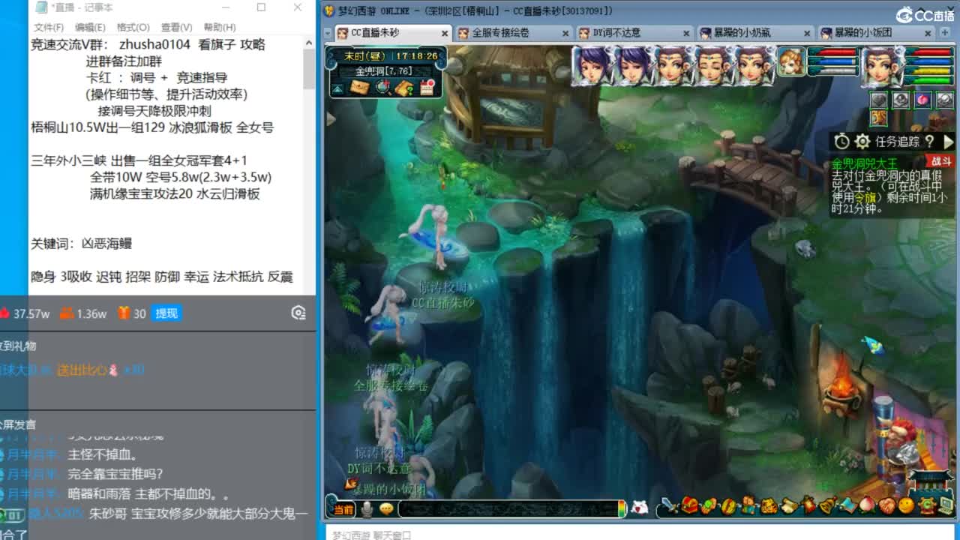Close the 全服专接绘卷 tab
The image size is (960, 540).
565,33
